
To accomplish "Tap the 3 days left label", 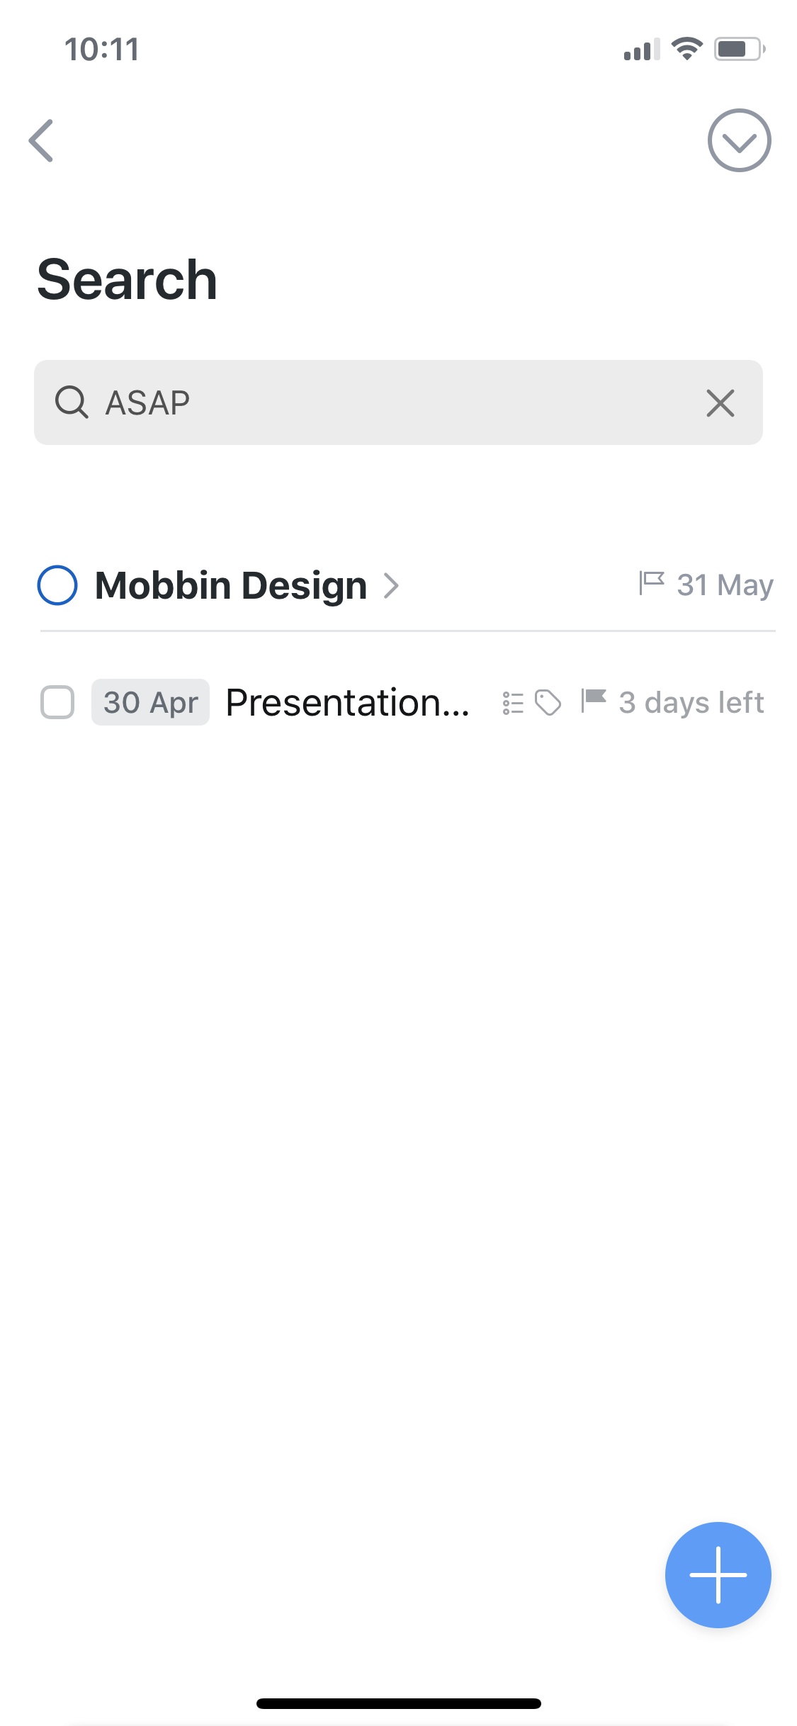I will [x=691, y=703].
